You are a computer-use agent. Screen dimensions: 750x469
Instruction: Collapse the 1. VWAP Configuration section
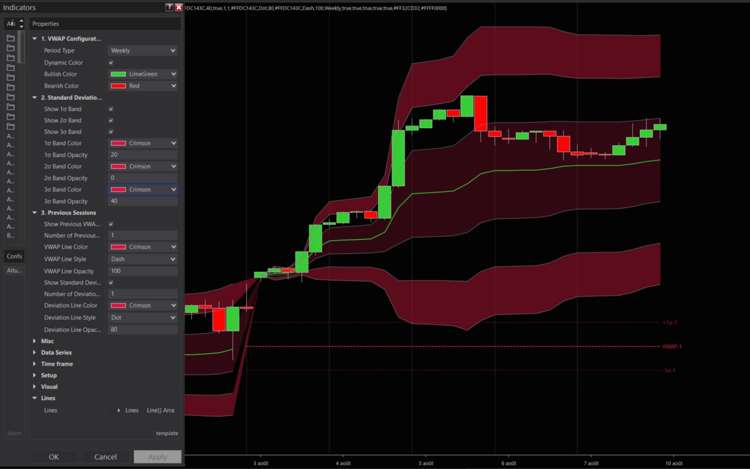tap(34, 39)
